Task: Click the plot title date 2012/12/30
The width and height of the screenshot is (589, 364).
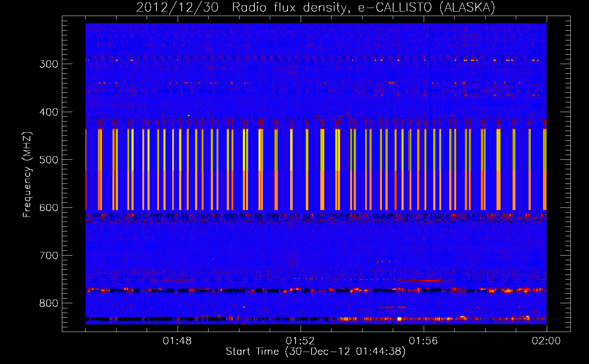Action: pos(178,8)
